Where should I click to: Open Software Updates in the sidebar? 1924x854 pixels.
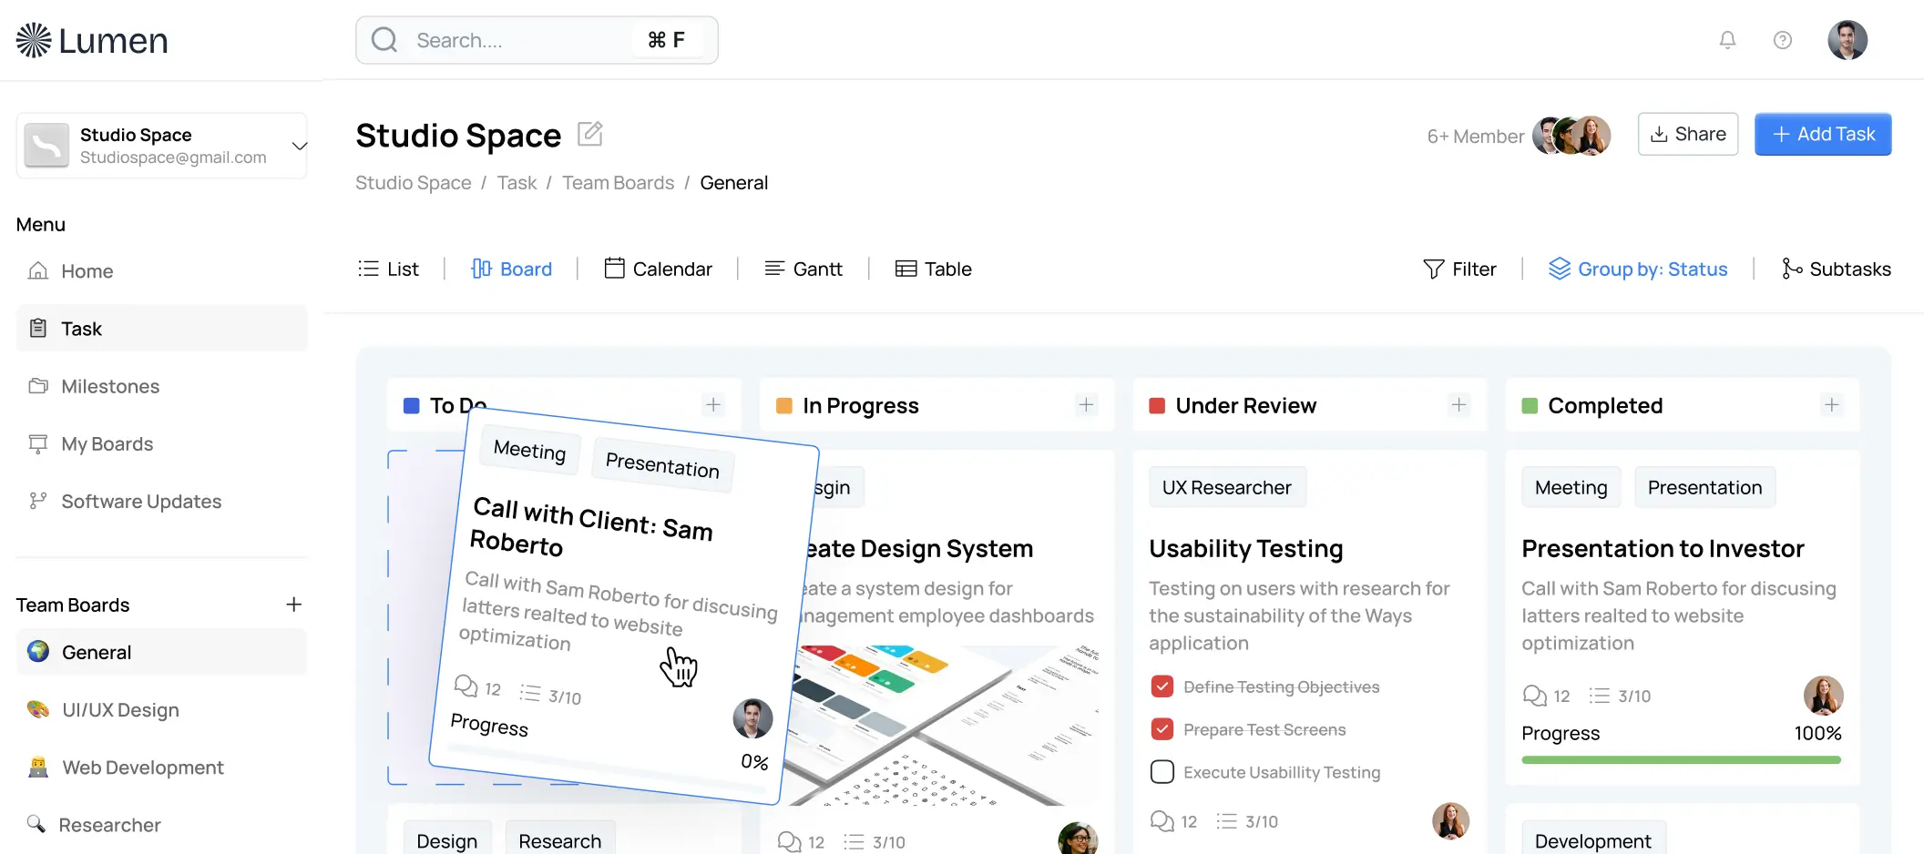click(x=140, y=501)
